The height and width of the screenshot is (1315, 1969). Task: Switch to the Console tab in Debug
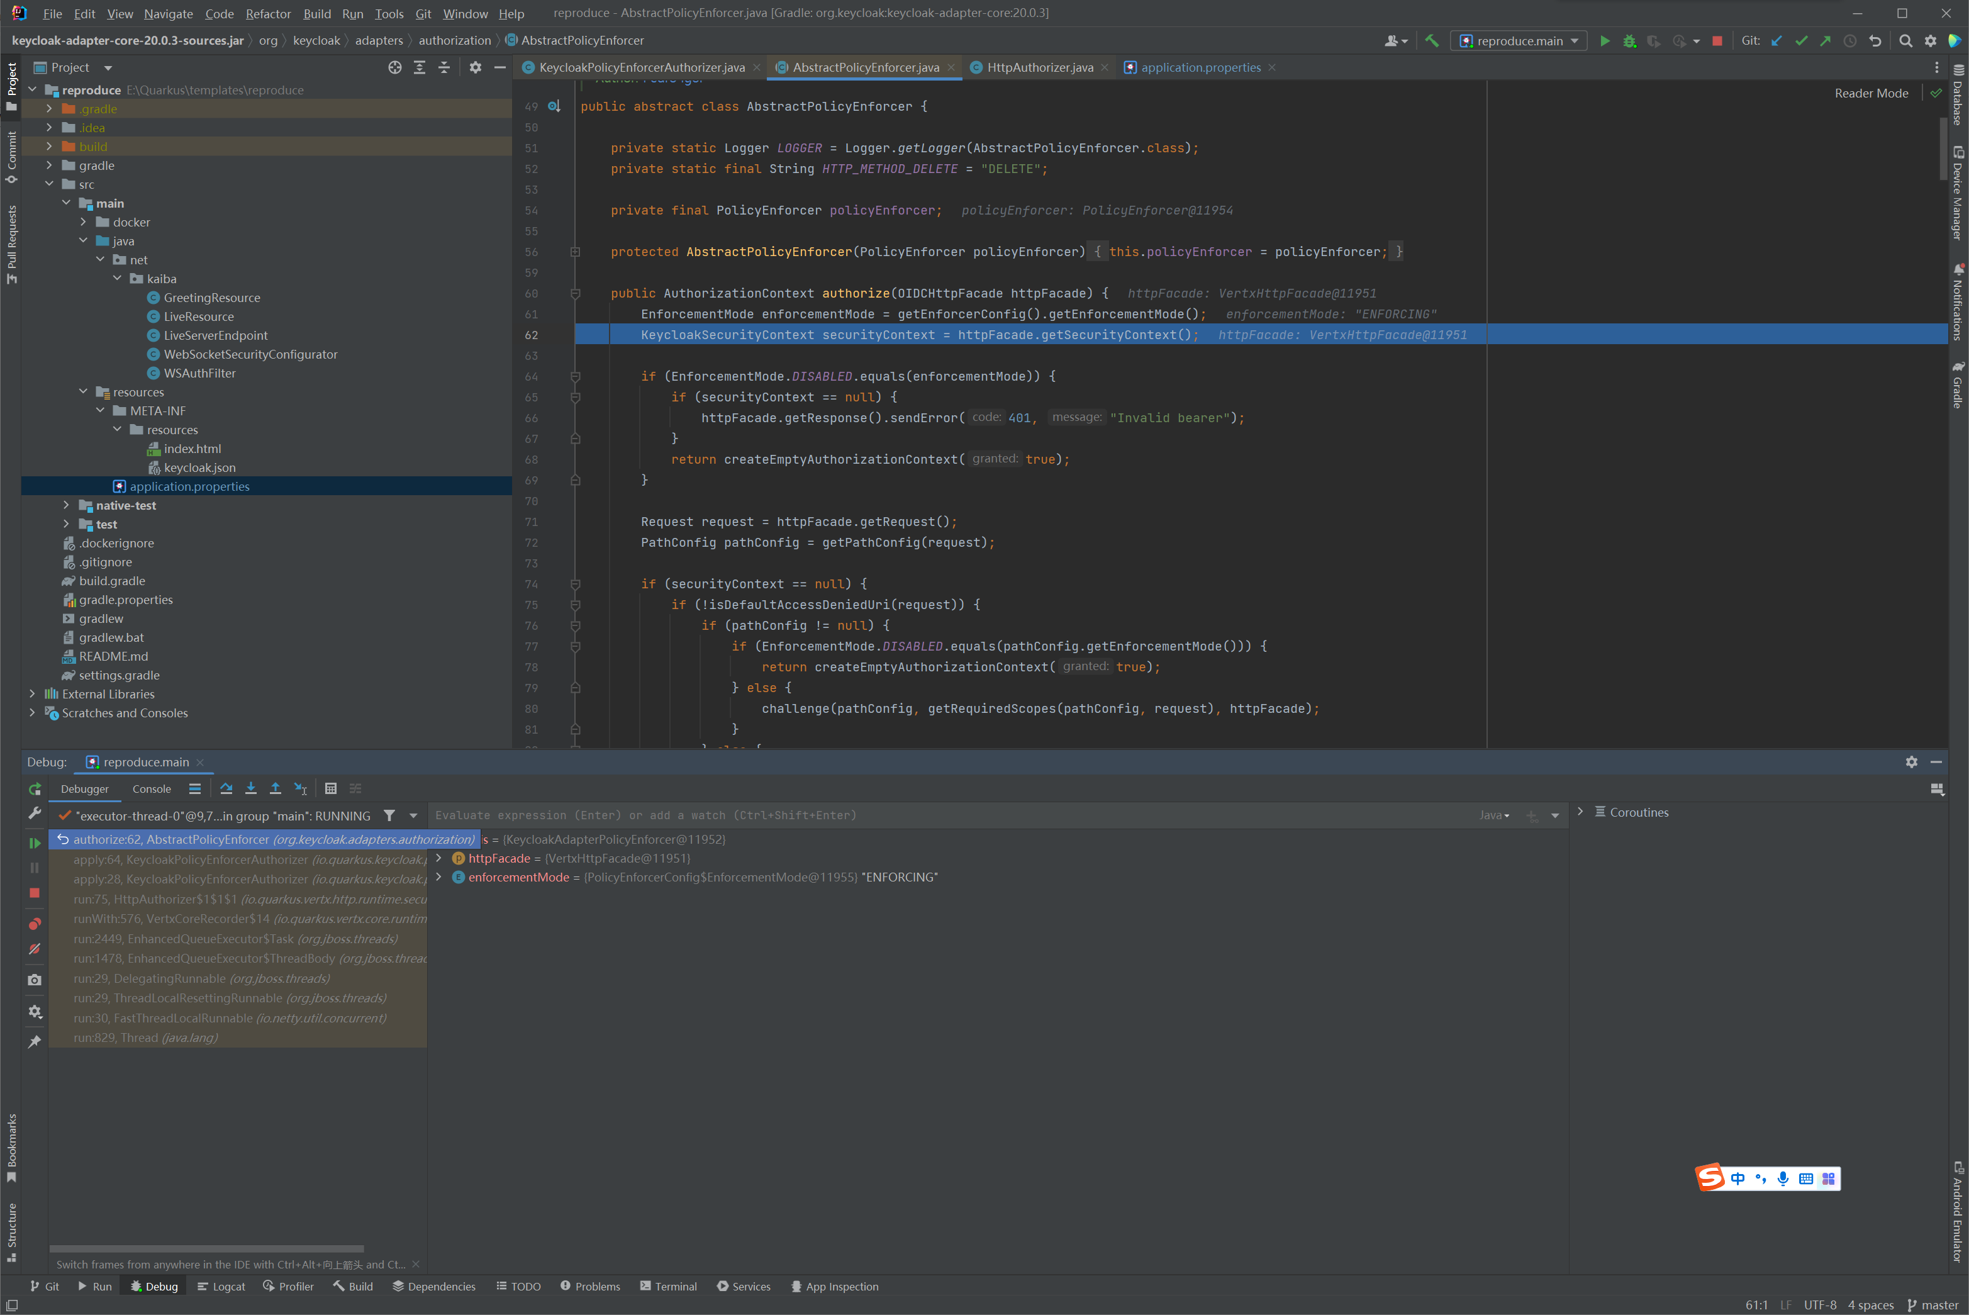pyautogui.click(x=152, y=788)
